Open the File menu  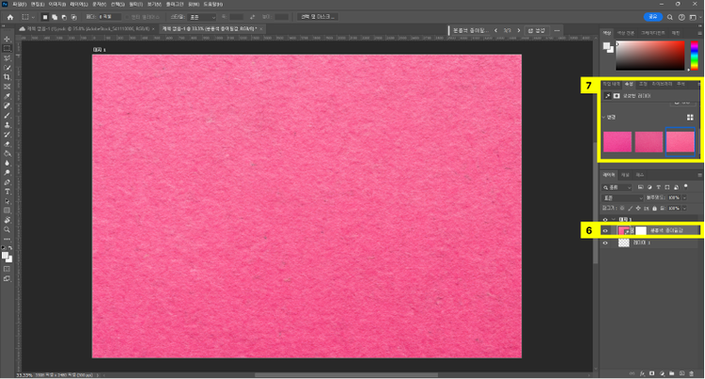20,4
